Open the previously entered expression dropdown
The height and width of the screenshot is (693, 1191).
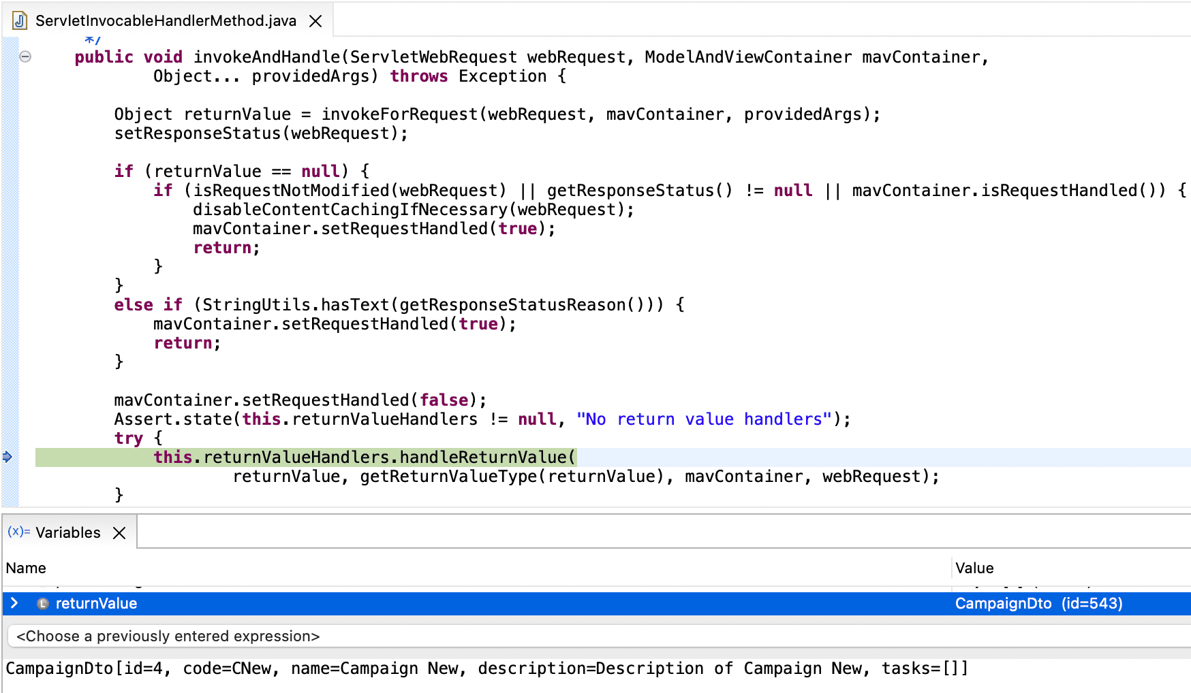pos(168,636)
